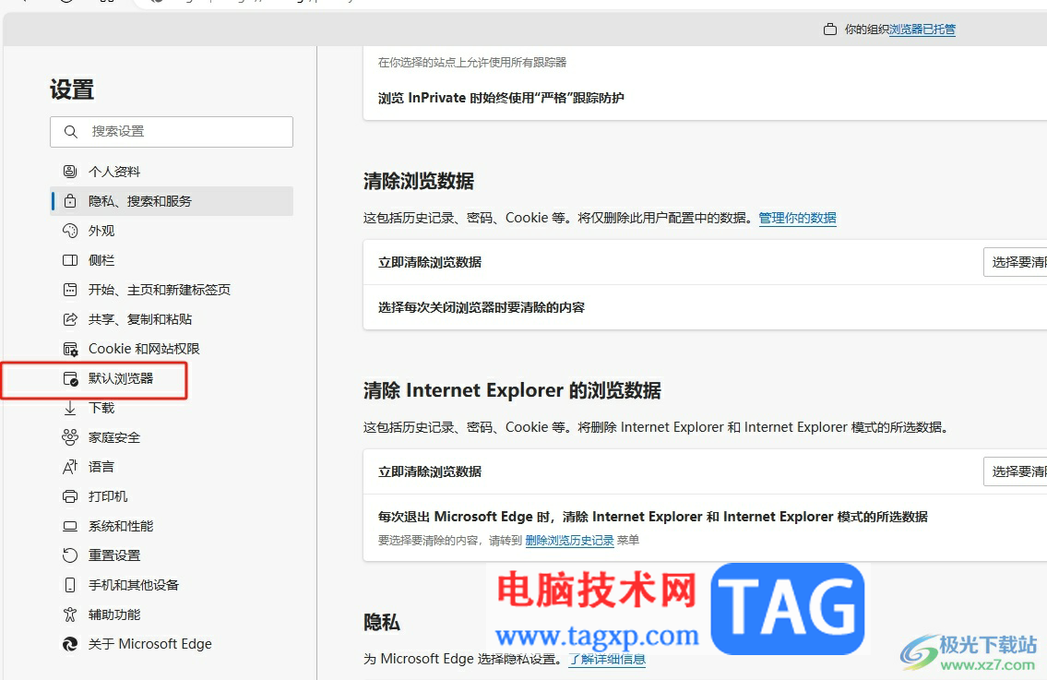
Task: Open the 浏览器已托管 link
Action: (x=922, y=30)
